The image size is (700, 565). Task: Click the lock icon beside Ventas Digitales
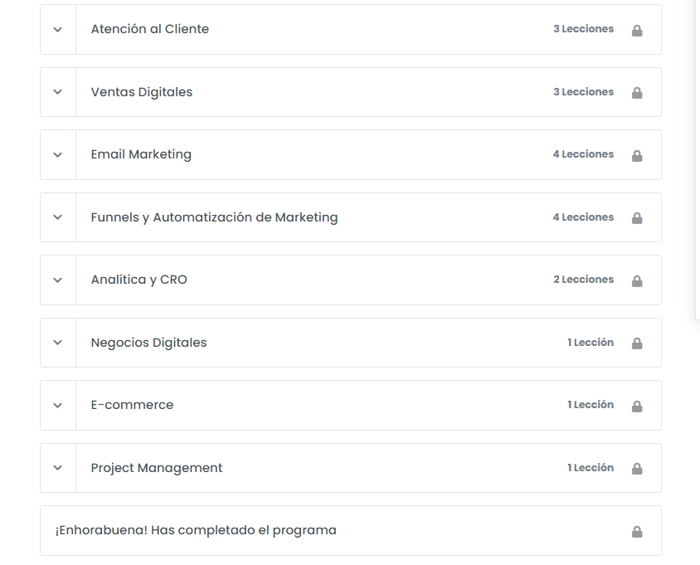637,93
